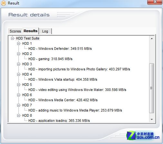Select the gaming 318.945 MB/s result
The width and height of the screenshot is (163, 144).
[50, 59]
